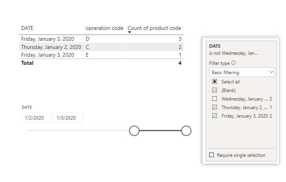Click the Filter type info icon
The height and width of the screenshot is (182, 286).
pyautogui.click(x=233, y=63)
